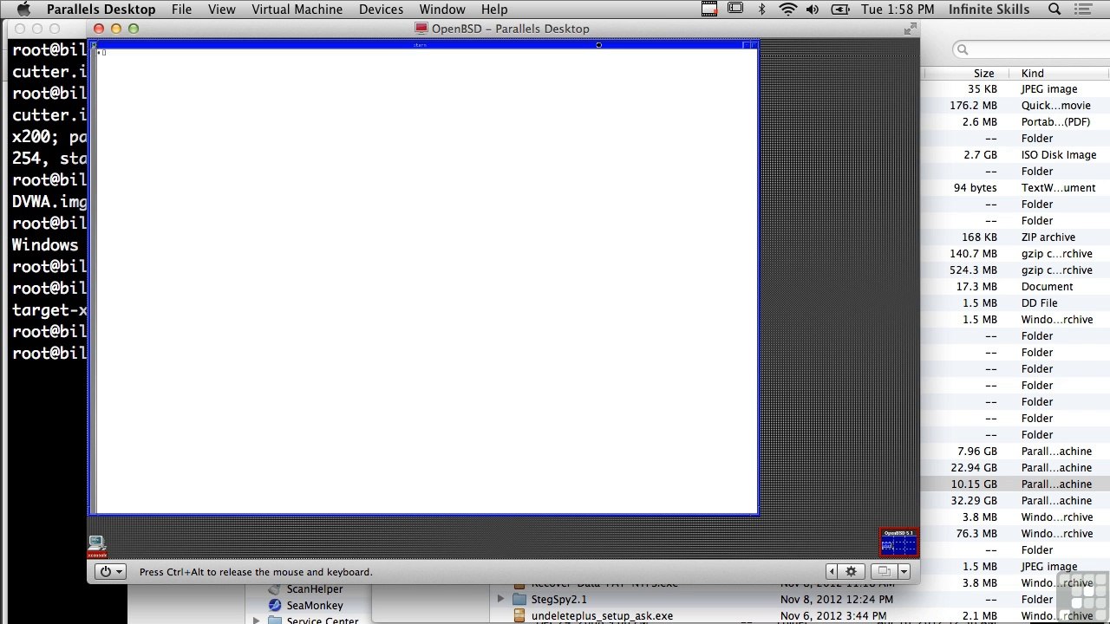Select the 17.3 MB Document row
Viewport: 1110px width, 624px height.
click(1016, 287)
